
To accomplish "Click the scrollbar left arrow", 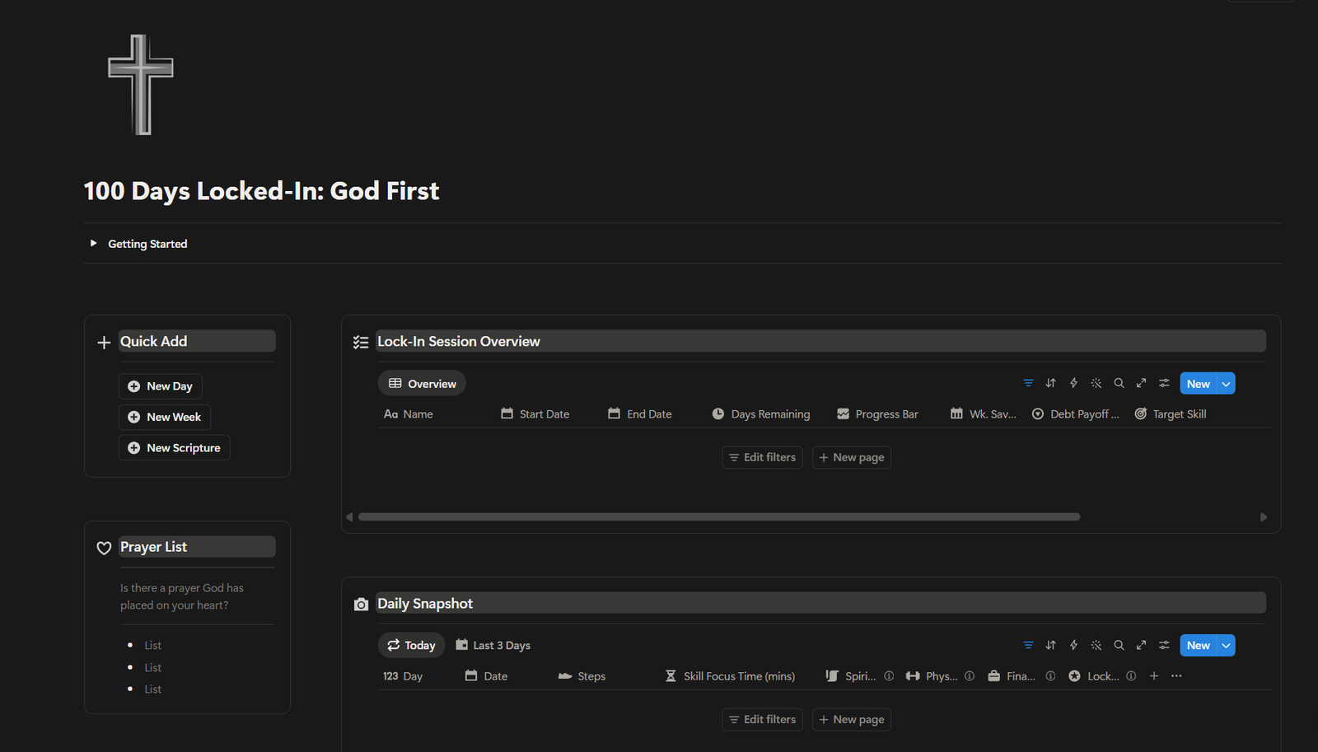I will (x=349, y=517).
